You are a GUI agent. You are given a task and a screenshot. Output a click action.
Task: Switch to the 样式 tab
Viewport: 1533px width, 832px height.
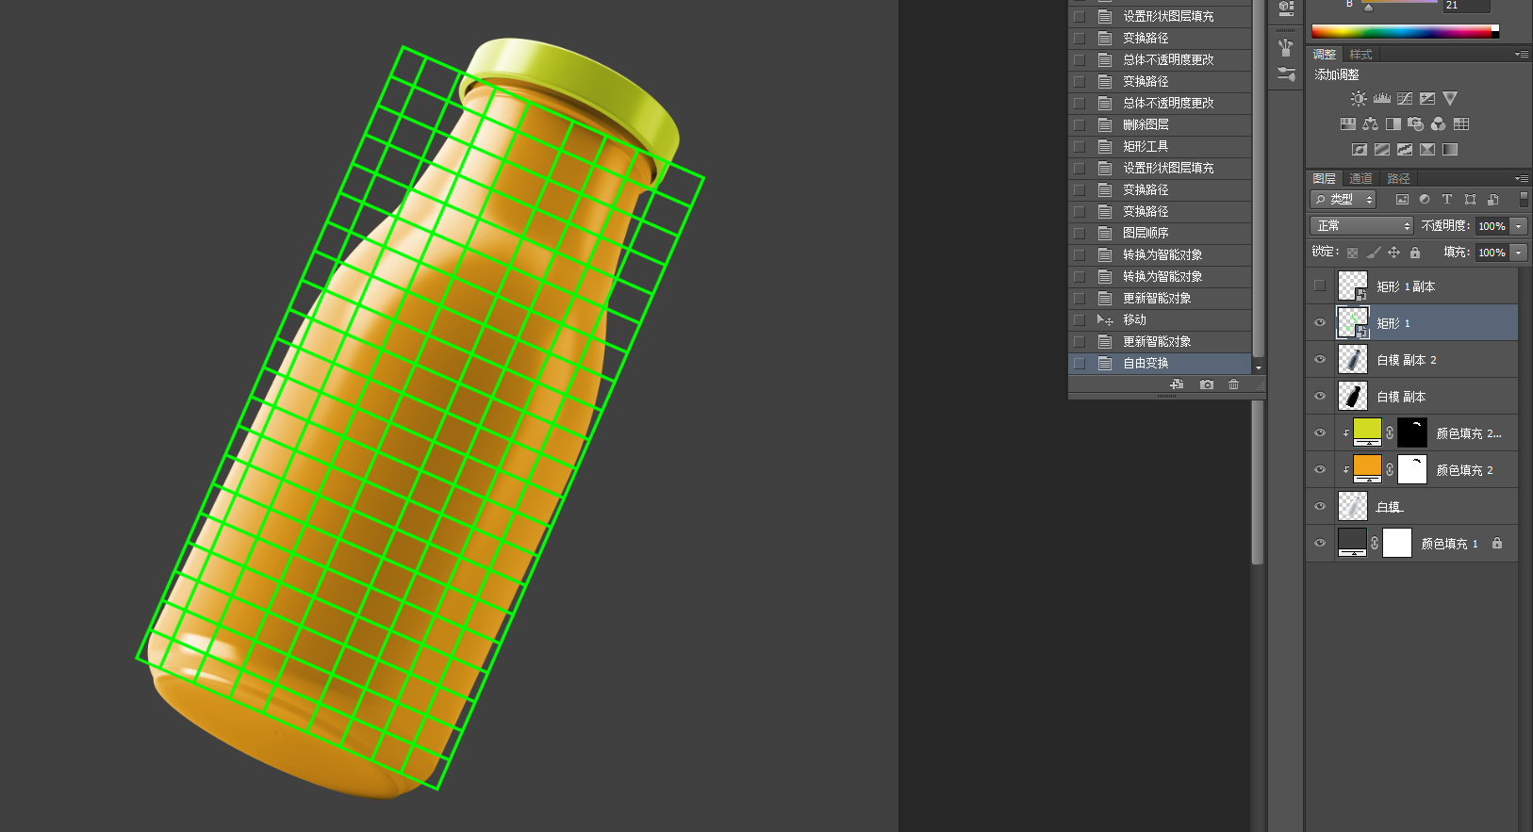pos(1360,55)
